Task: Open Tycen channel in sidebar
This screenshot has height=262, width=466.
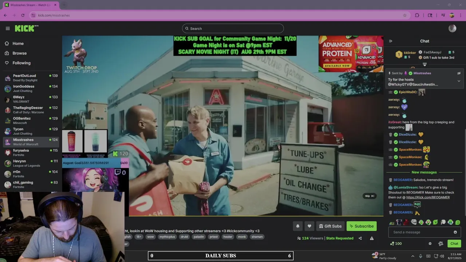Action: [31, 131]
